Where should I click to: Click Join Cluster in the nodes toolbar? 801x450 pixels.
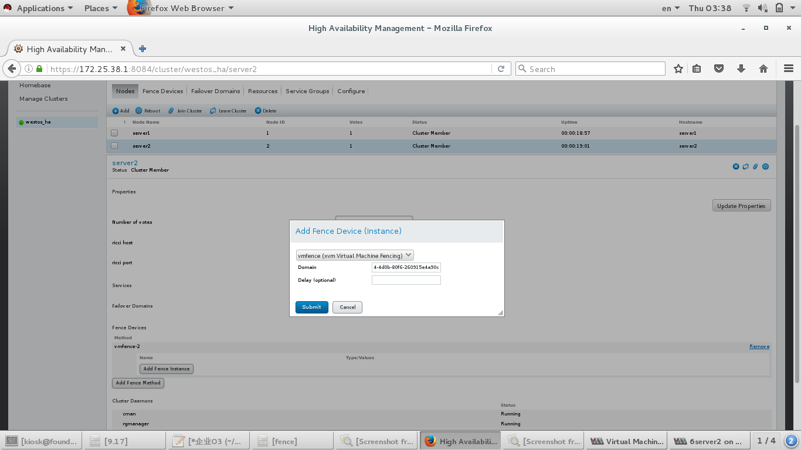185,111
